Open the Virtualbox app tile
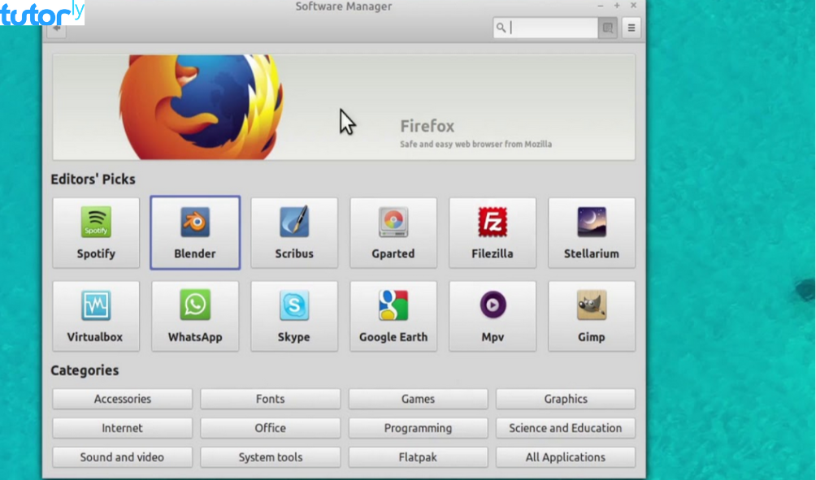Viewport: 816px width, 480px height. click(96, 316)
